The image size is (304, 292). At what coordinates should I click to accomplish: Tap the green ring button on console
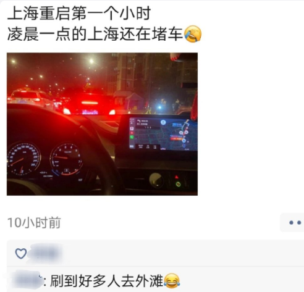[x=178, y=184]
